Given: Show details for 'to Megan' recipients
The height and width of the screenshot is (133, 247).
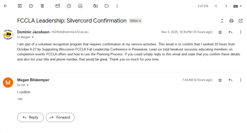Looking at the screenshot, I should (33, 37).
